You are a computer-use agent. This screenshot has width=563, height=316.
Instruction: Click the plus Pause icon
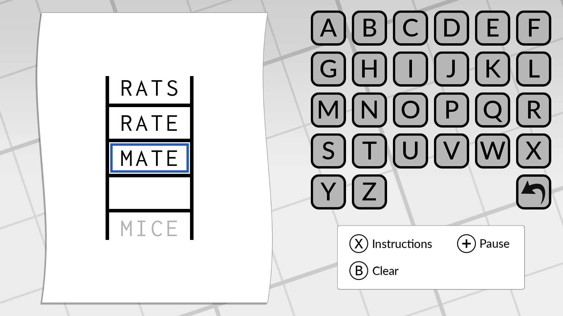(x=466, y=244)
